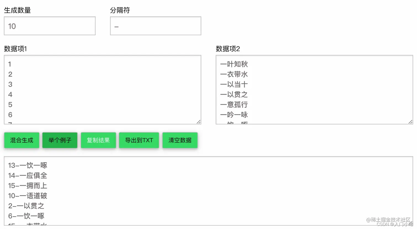Click the 数据项1 label
Image resolution: width=417 pixels, height=229 pixels.
(15, 49)
